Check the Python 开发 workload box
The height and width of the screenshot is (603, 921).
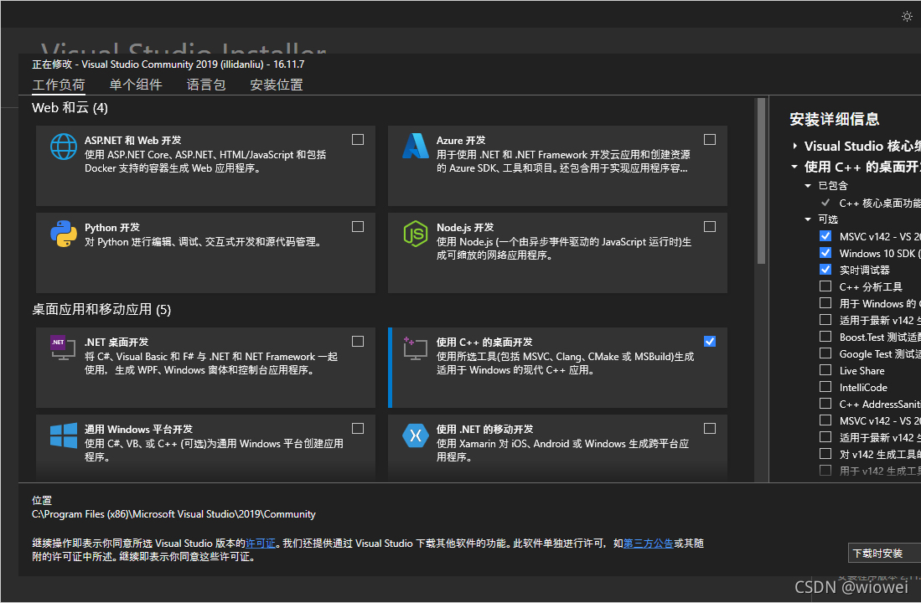click(x=358, y=227)
